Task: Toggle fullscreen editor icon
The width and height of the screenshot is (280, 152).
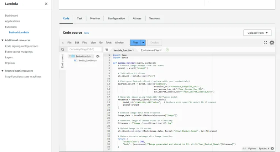Action: 265,43
